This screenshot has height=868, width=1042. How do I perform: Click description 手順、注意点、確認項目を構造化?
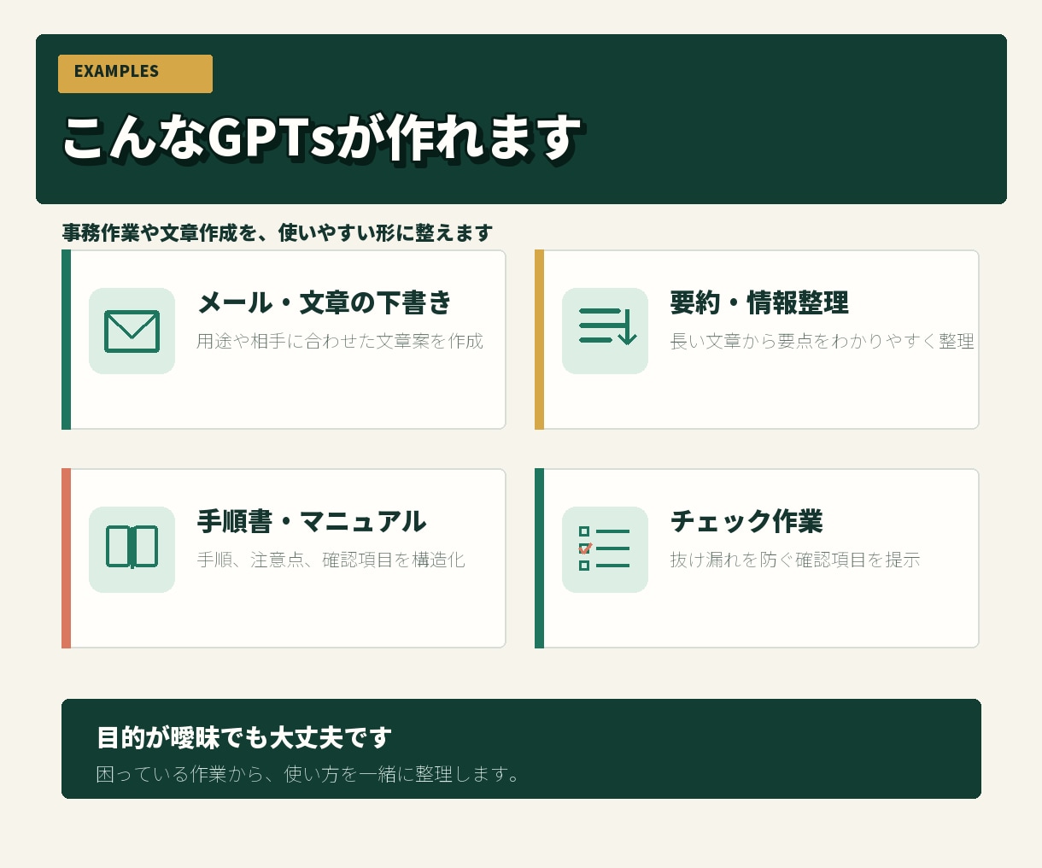coord(331,560)
